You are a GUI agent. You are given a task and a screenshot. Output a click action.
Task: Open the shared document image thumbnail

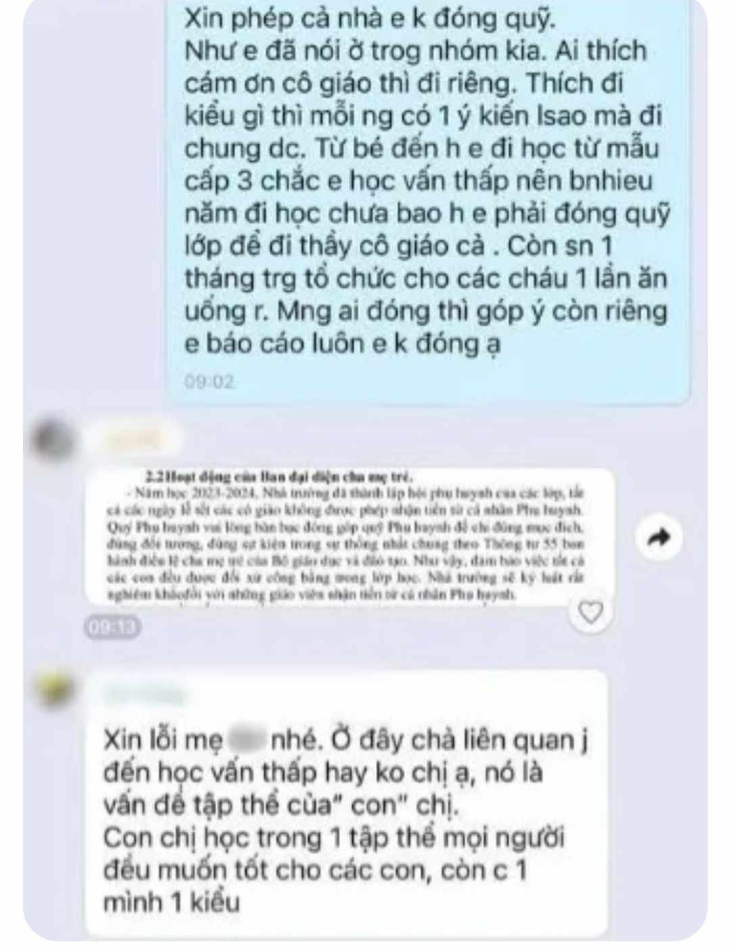(350, 536)
